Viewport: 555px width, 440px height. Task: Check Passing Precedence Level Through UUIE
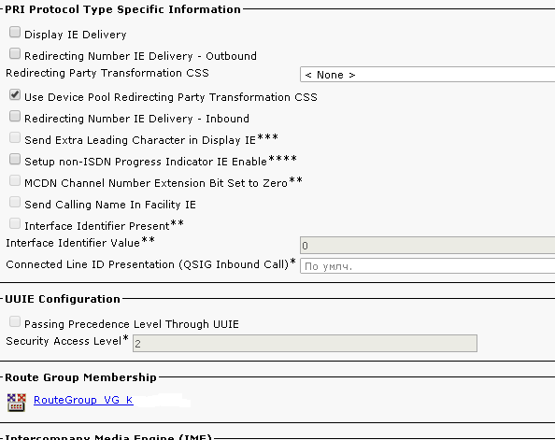[15, 321]
